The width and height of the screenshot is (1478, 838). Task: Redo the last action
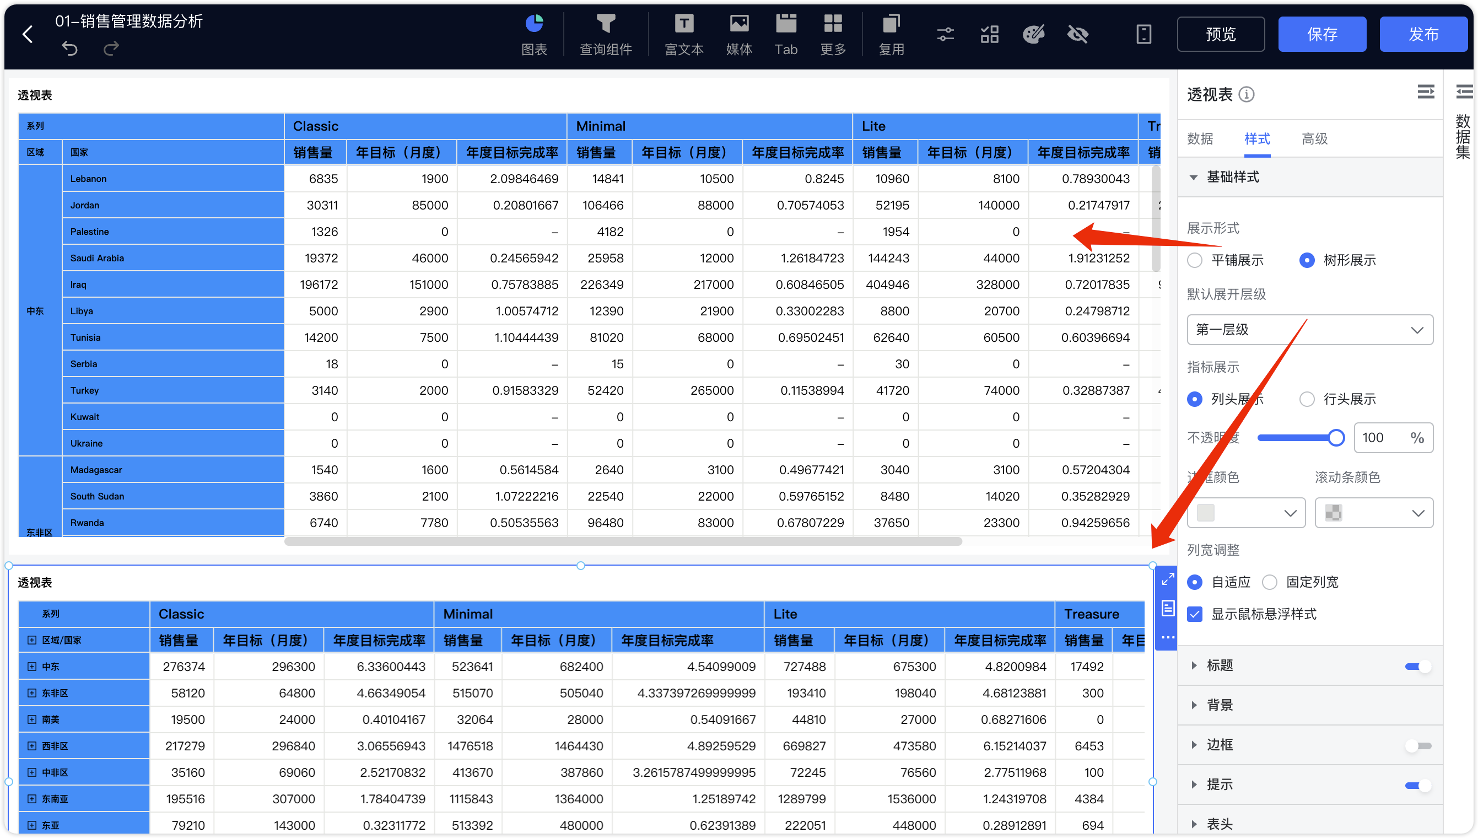(x=111, y=49)
